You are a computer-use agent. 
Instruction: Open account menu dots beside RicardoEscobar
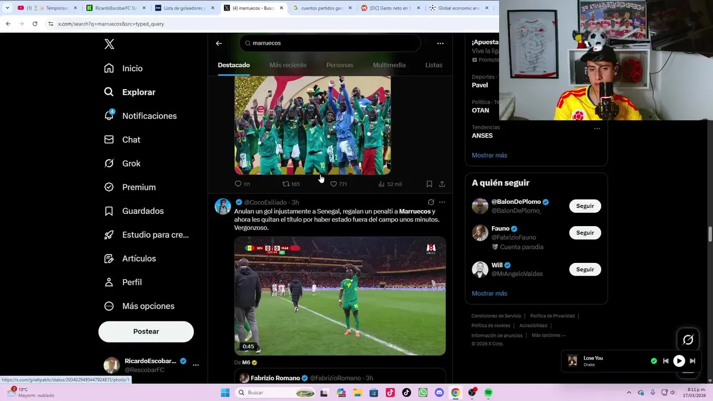(x=196, y=365)
